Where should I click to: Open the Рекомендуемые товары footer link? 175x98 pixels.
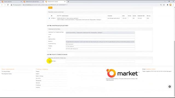point(7,74)
